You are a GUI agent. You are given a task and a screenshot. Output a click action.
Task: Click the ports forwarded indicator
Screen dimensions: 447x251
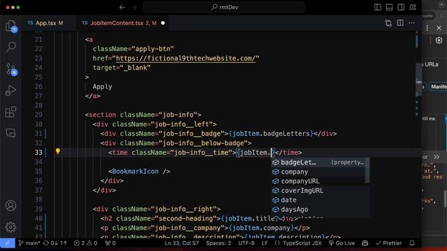click(x=110, y=243)
